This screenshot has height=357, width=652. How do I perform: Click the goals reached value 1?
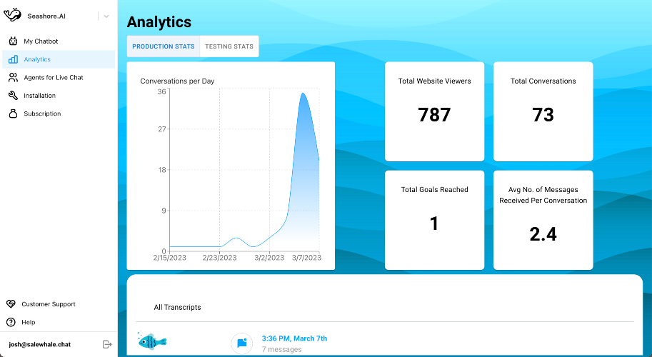434,223
